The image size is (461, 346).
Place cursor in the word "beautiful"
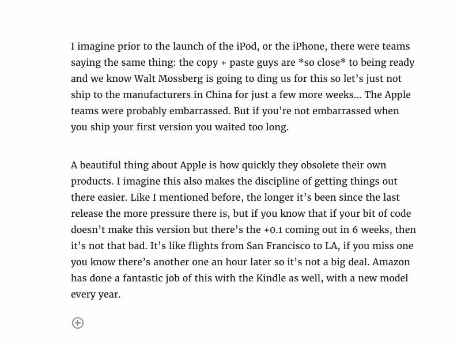(x=100, y=165)
